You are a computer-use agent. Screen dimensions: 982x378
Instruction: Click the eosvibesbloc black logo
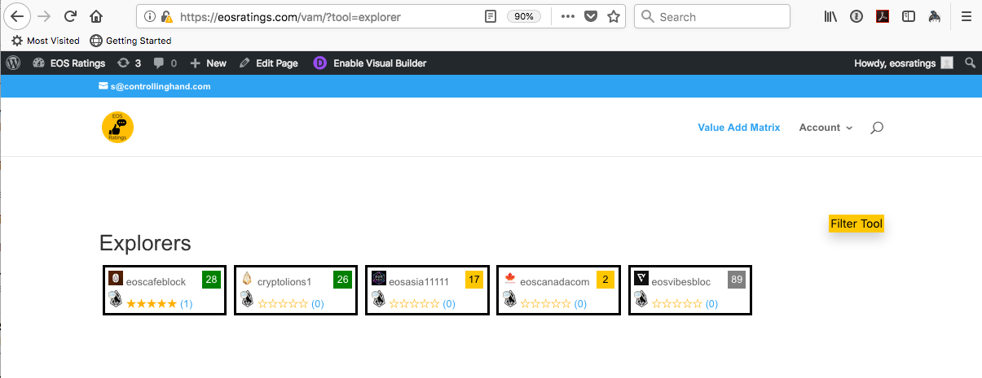click(x=641, y=278)
